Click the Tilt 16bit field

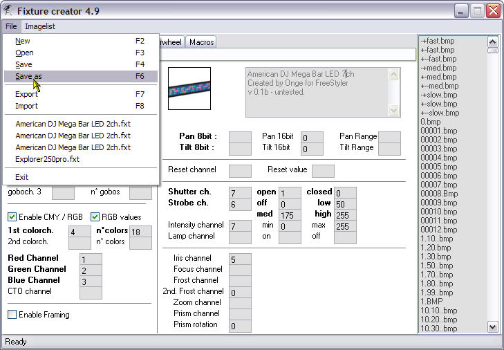pos(312,149)
